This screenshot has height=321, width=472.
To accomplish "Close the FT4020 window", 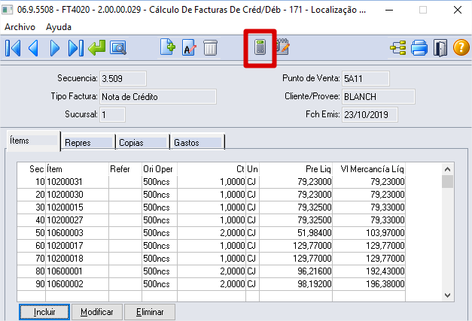I will [458, 10].
